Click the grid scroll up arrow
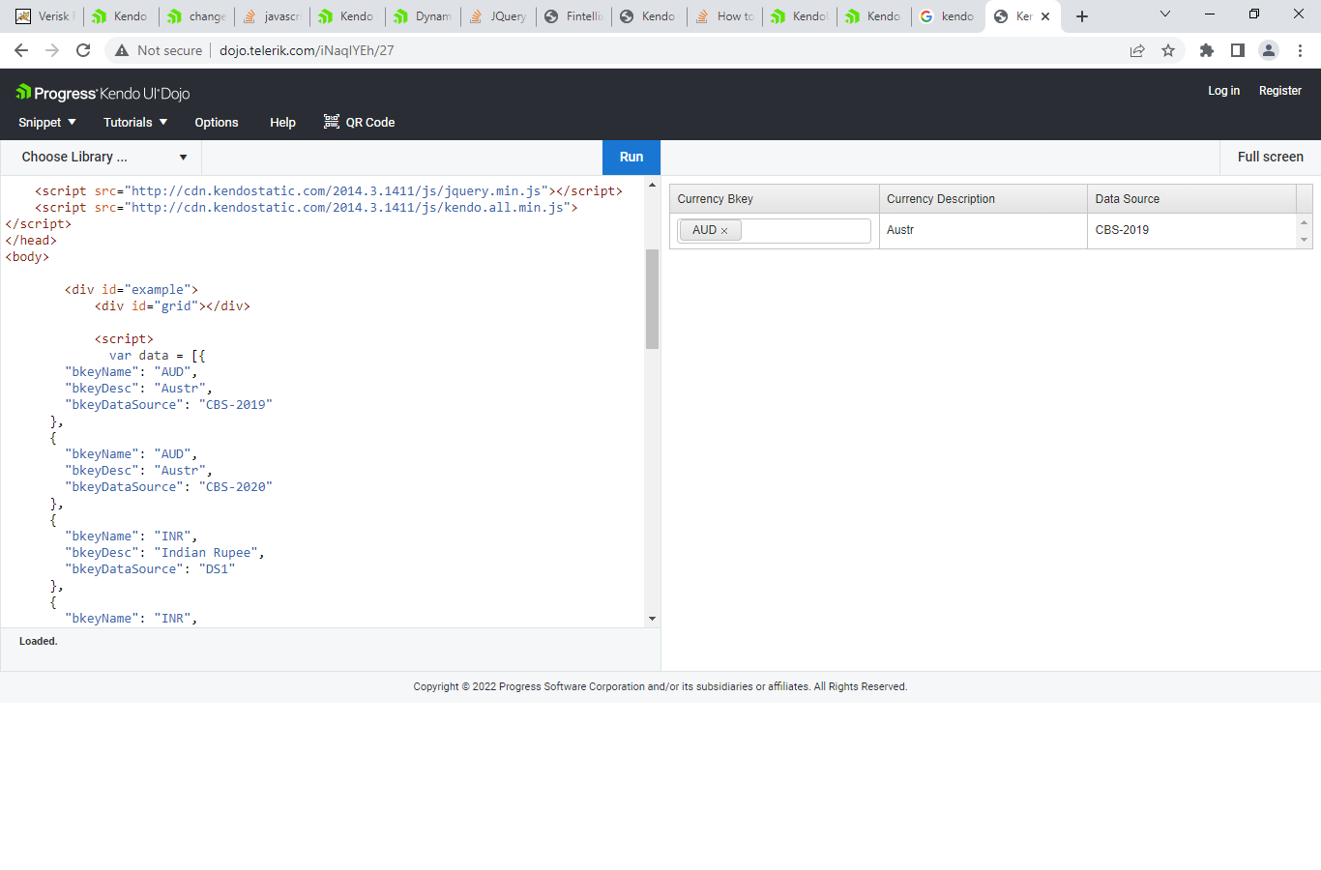 point(1305,222)
